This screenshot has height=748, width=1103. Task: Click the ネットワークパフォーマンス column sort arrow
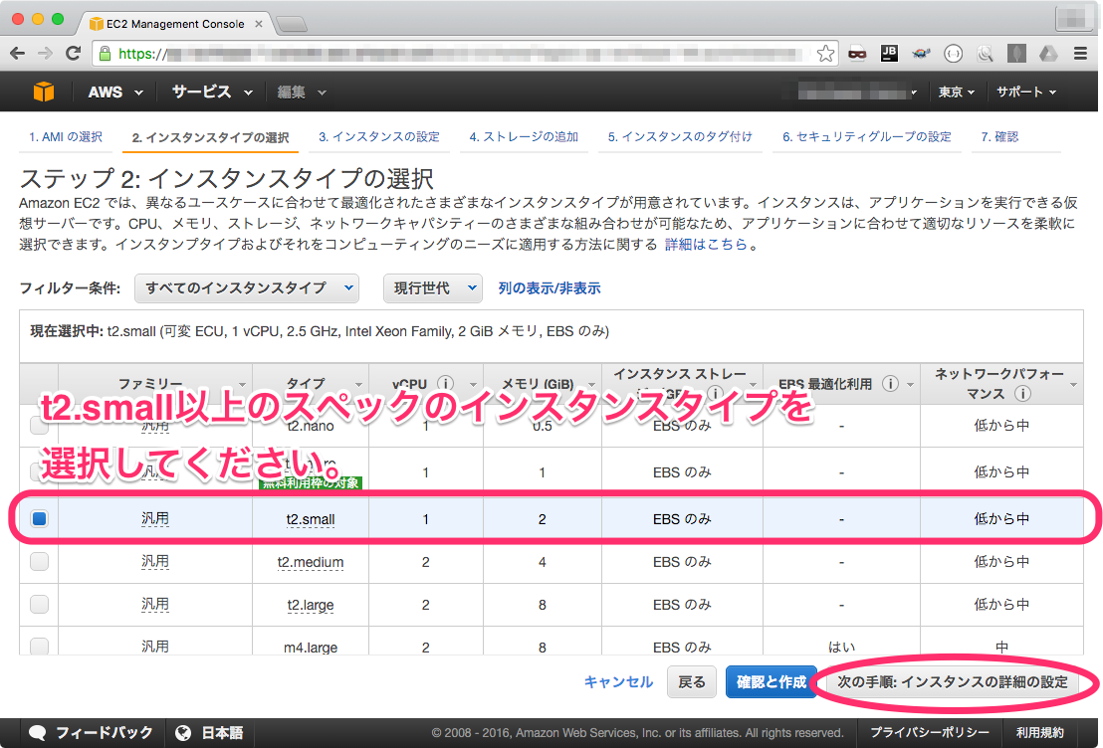pyautogui.click(x=1073, y=385)
